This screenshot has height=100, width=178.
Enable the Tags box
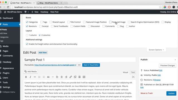click(41, 22)
